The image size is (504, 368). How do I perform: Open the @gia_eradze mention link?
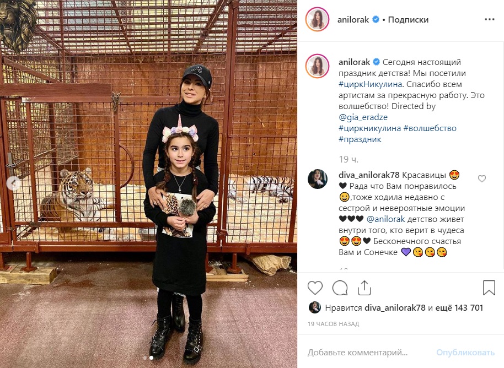363,117
